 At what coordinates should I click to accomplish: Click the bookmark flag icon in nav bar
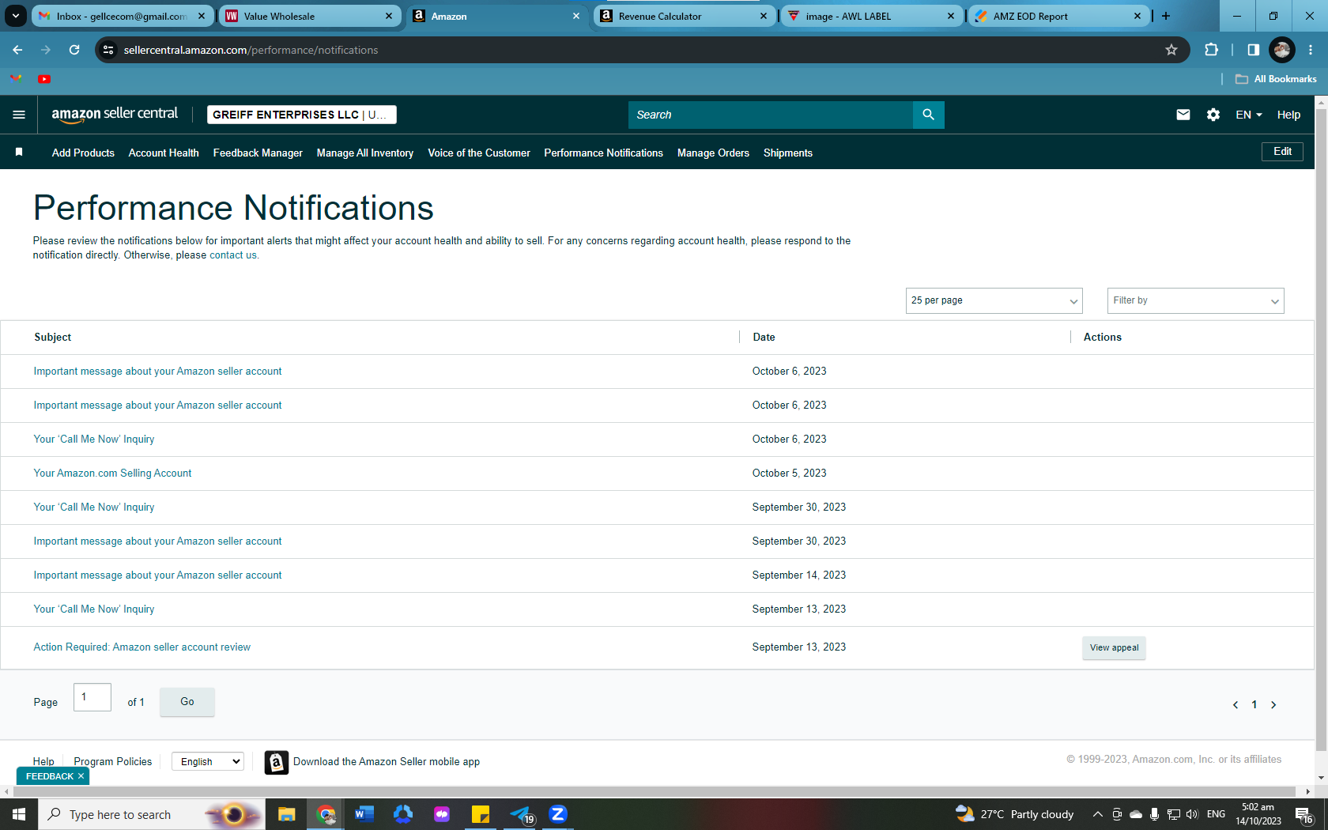(x=19, y=152)
